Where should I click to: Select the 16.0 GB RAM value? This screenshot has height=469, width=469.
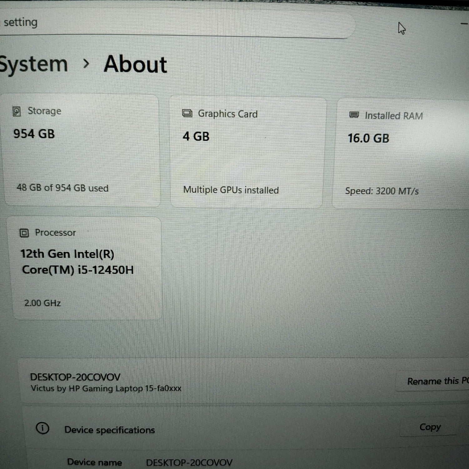pos(368,138)
